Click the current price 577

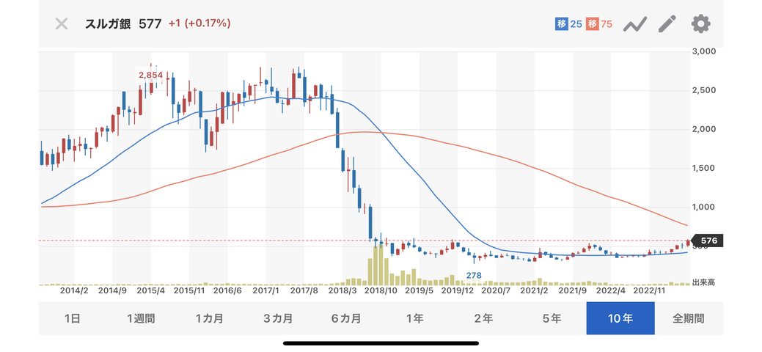point(150,23)
